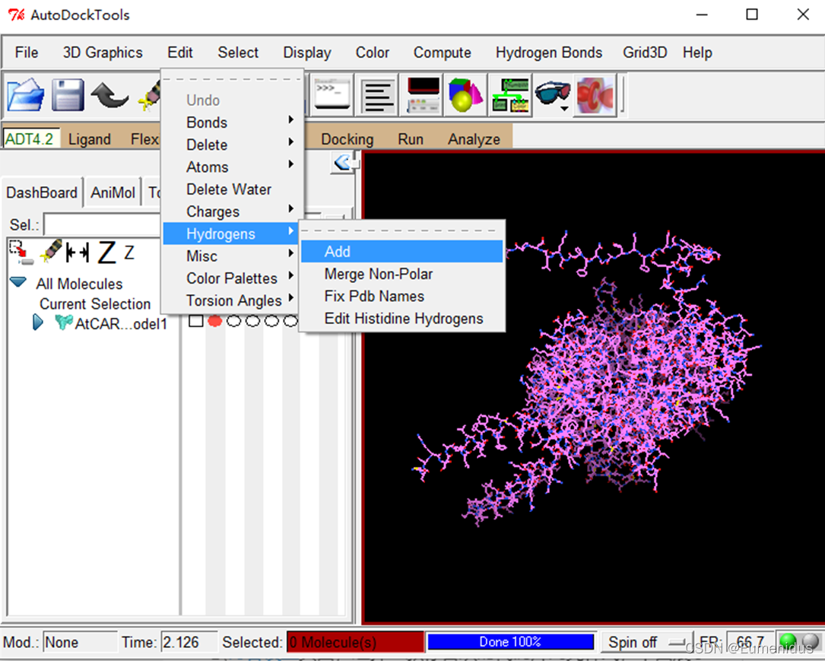Switch to the DashBoard tab
Viewport: 825px width, 661px height.
click(x=42, y=192)
